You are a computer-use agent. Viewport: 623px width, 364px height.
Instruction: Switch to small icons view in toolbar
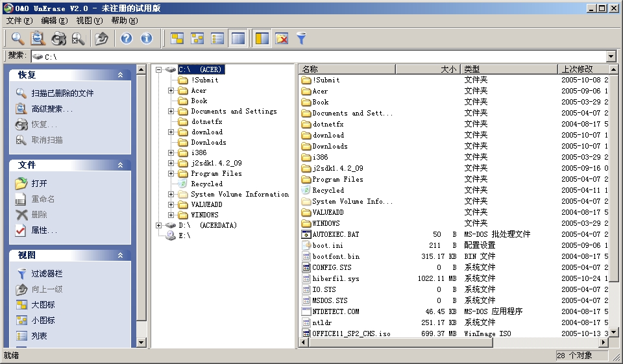click(x=197, y=38)
